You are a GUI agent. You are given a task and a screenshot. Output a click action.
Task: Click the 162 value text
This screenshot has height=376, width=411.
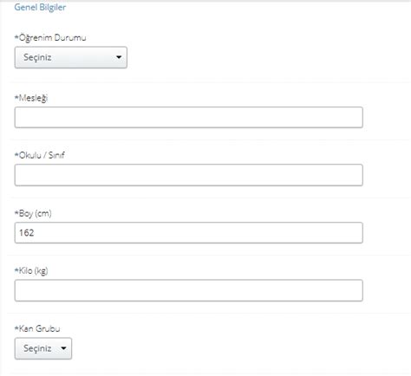(27, 233)
